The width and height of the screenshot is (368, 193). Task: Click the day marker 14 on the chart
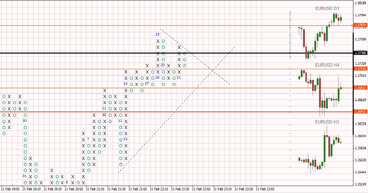point(125,84)
